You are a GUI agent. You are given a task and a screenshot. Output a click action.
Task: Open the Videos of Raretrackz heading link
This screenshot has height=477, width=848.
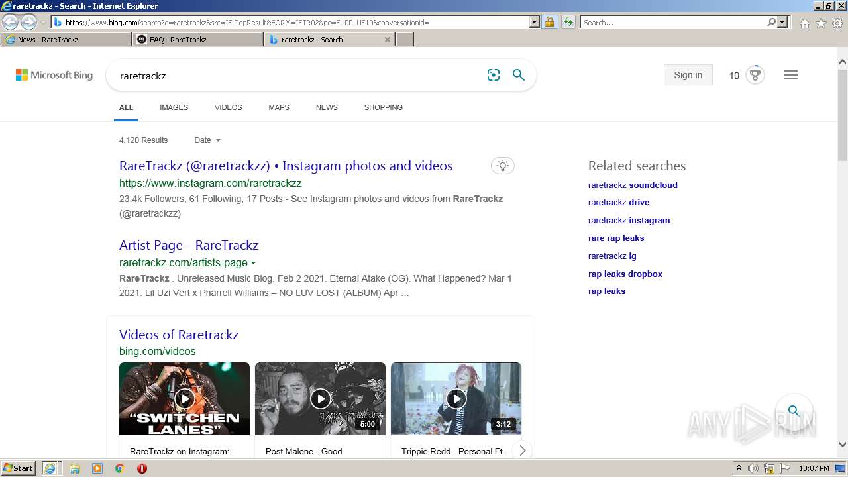179,335
